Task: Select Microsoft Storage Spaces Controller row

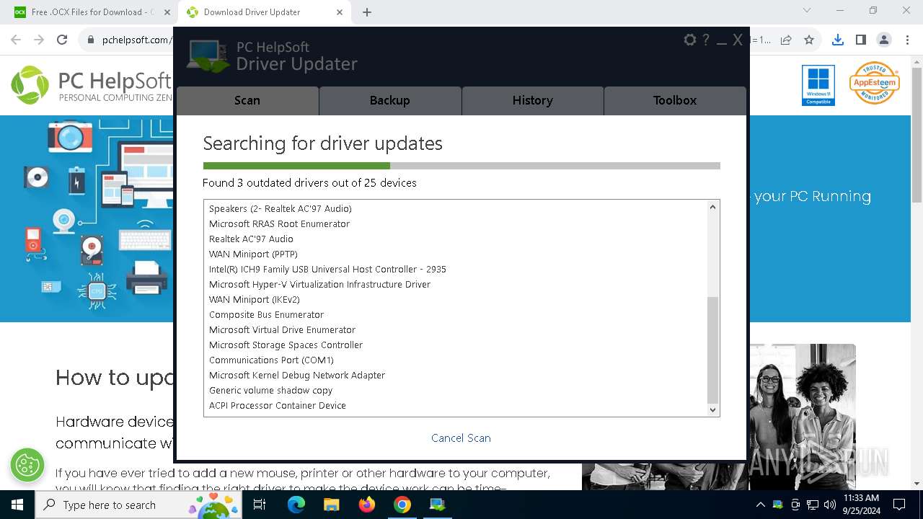Action: click(455, 345)
